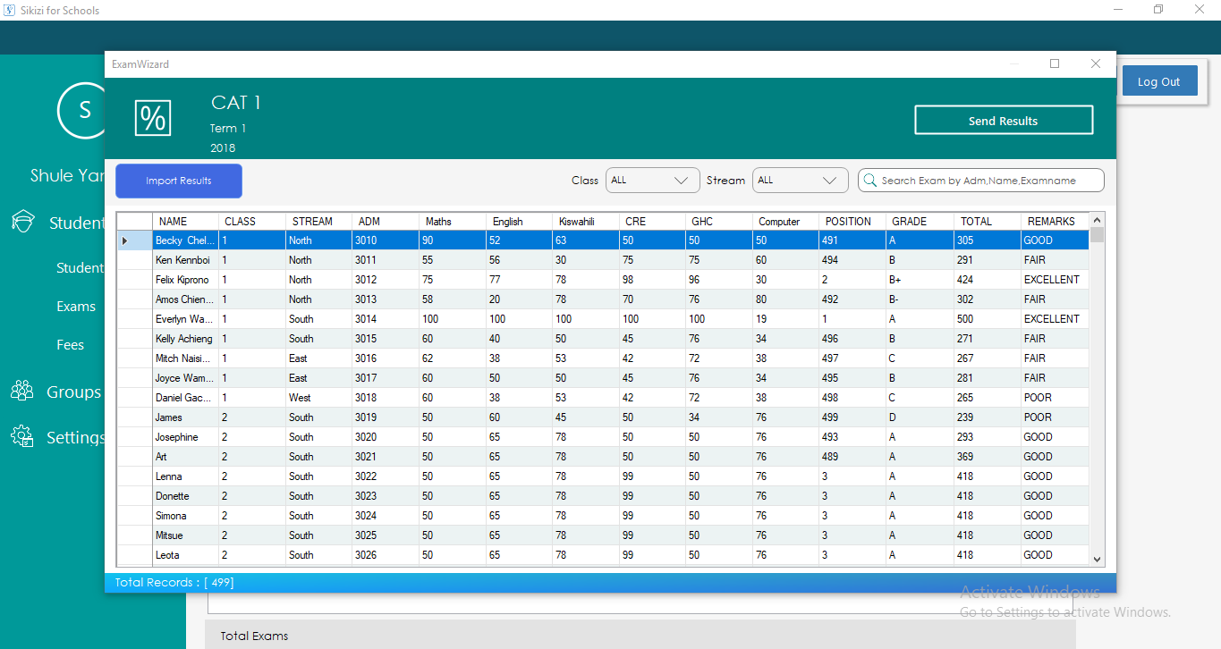Click the Groups people icon in sidebar
This screenshot has width=1221, height=649.
pos(22,392)
